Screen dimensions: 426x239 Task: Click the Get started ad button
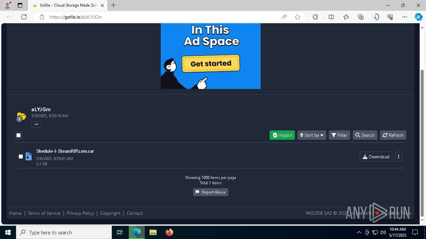(x=211, y=63)
